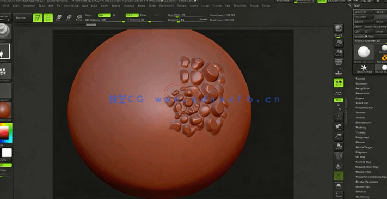Enable the Zsub sculpt button
The width and height of the screenshot is (387, 199).
143,15
